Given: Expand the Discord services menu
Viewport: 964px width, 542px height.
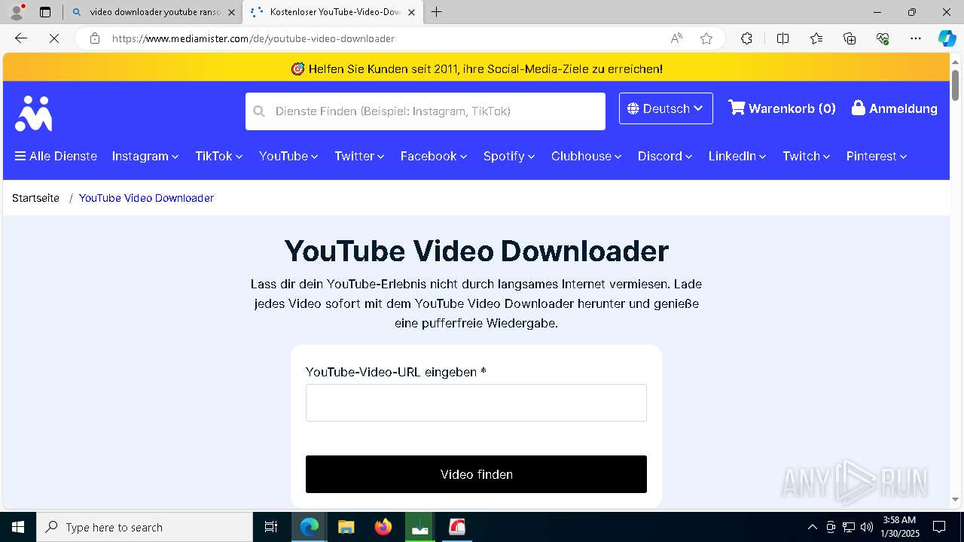Looking at the screenshot, I should click(x=665, y=156).
